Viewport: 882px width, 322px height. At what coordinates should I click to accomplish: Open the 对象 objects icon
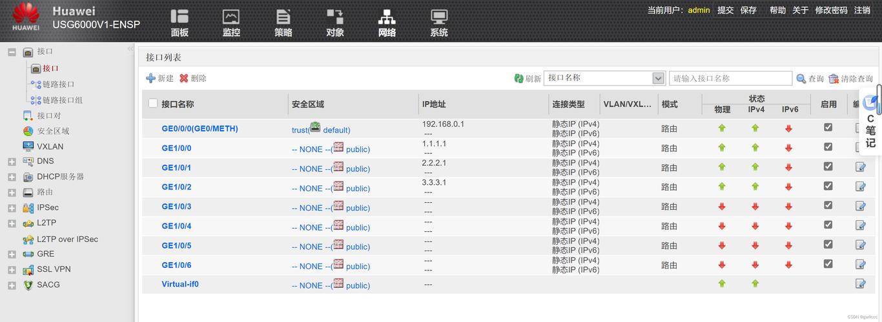(x=334, y=17)
